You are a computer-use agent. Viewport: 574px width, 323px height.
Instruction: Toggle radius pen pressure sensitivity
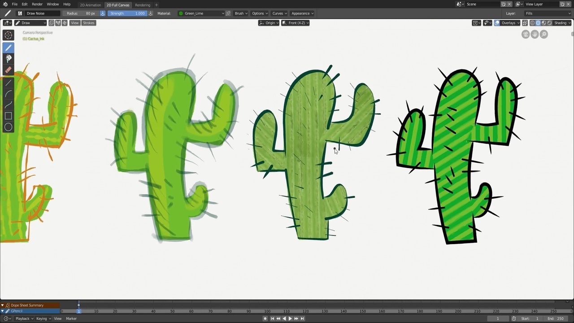102,13
